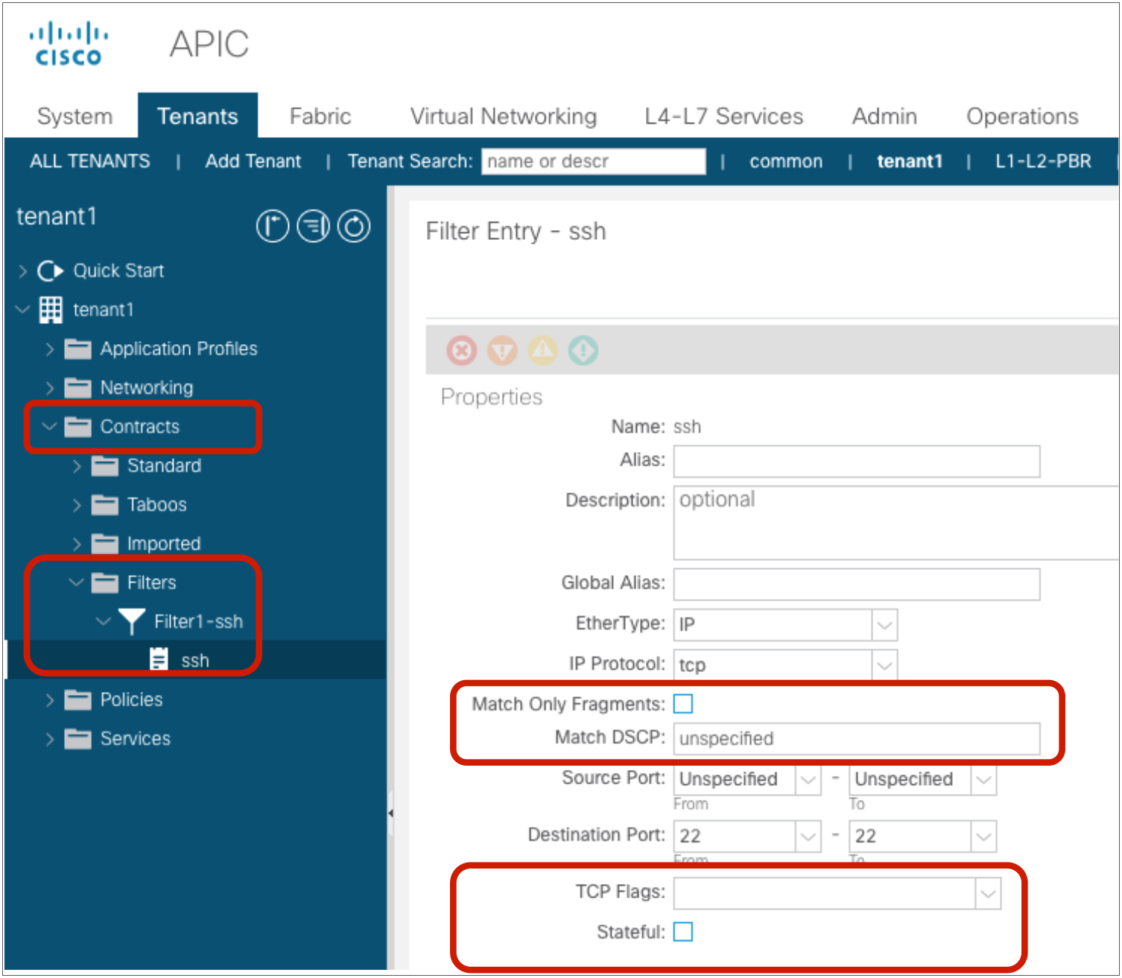Expand the Networking node chevron
Screen dimensions: 1122x978
click(50, 387)
